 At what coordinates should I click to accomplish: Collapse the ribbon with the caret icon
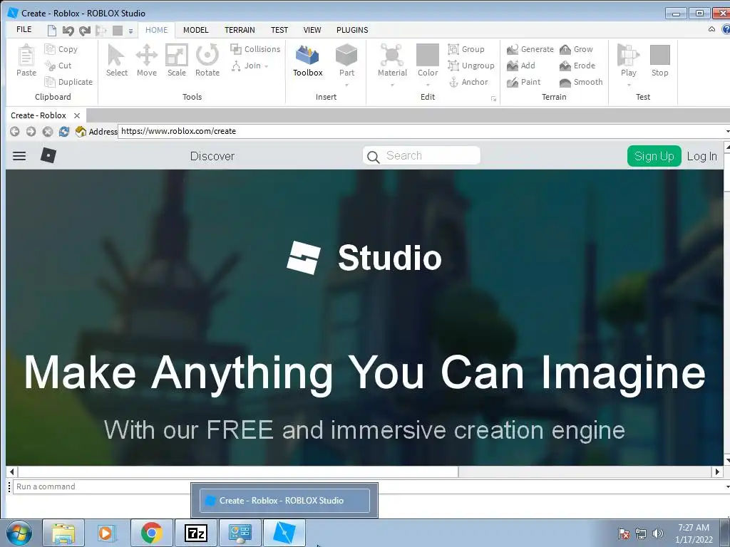(711, 29)
